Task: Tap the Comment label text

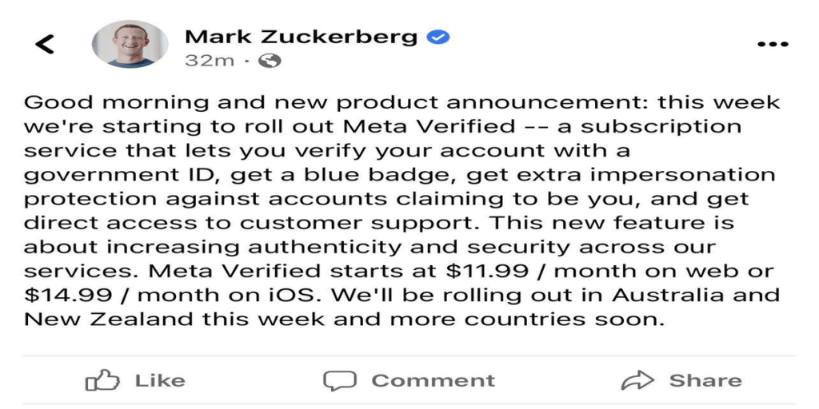Action: coord(433,380)
